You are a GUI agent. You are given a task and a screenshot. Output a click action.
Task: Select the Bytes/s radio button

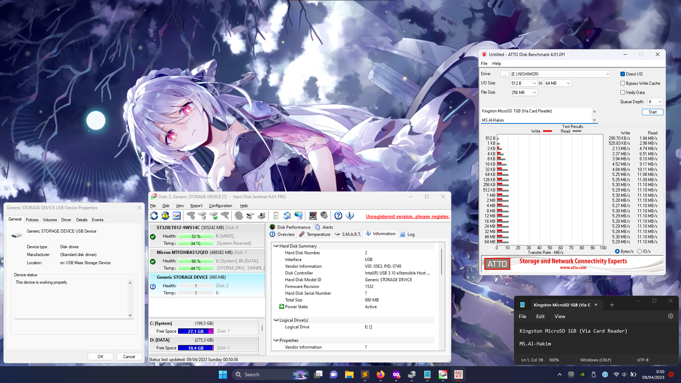click(x=617, y=251)
